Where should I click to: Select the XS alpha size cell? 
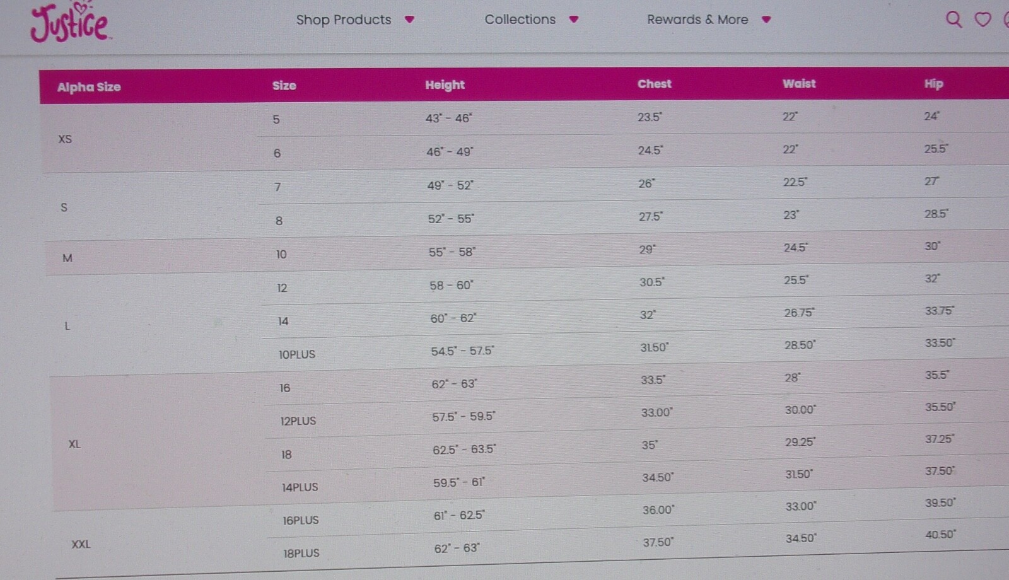click(x=65, y=139)
